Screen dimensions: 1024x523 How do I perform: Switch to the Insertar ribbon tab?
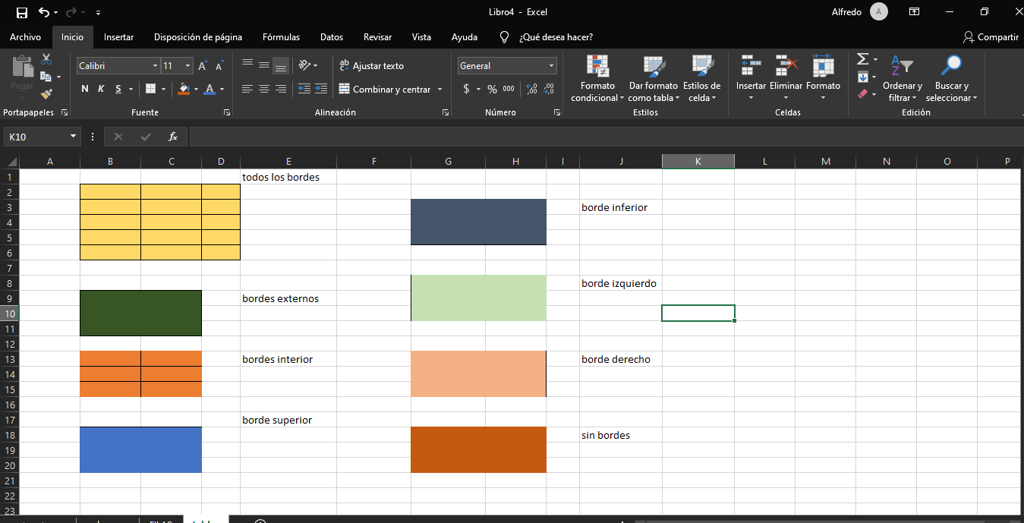pos(118,36)
